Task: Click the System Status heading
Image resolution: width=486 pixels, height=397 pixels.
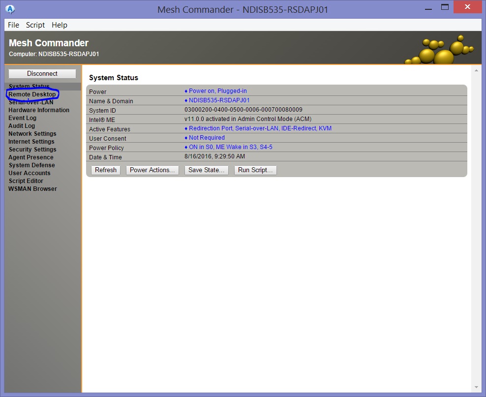Action: click(114, 78)
